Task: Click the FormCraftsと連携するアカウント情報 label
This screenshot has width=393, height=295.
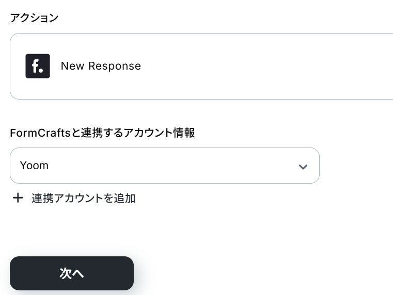Action: (x=102, y=133)
